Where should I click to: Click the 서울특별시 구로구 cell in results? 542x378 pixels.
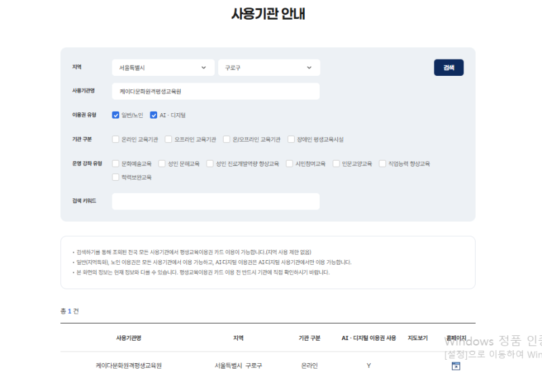(238, 366)
